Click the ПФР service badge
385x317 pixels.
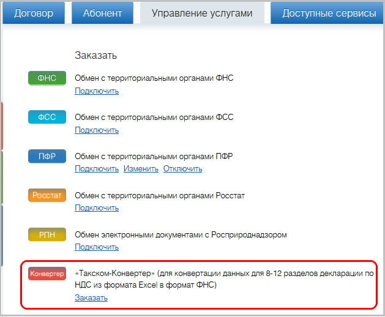pyautogui.click(x=47, y=157)
